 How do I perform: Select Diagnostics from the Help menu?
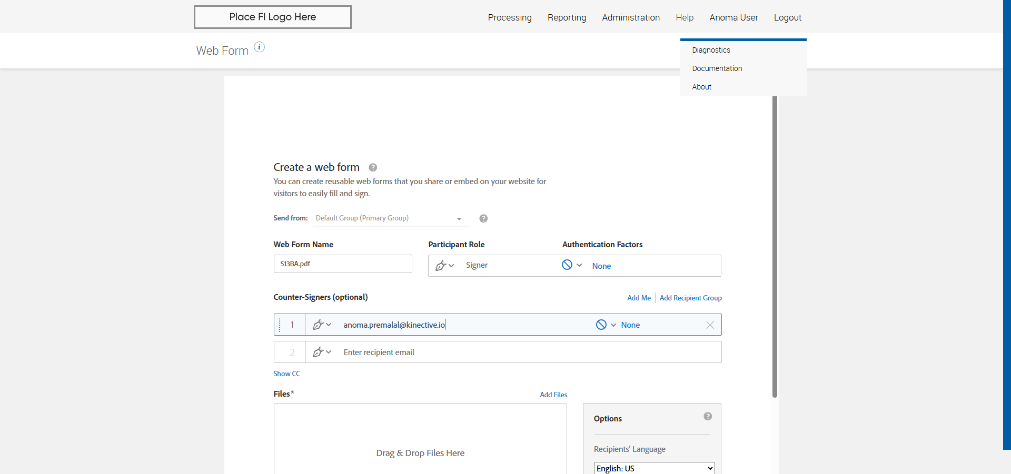(x=711, y=50)
